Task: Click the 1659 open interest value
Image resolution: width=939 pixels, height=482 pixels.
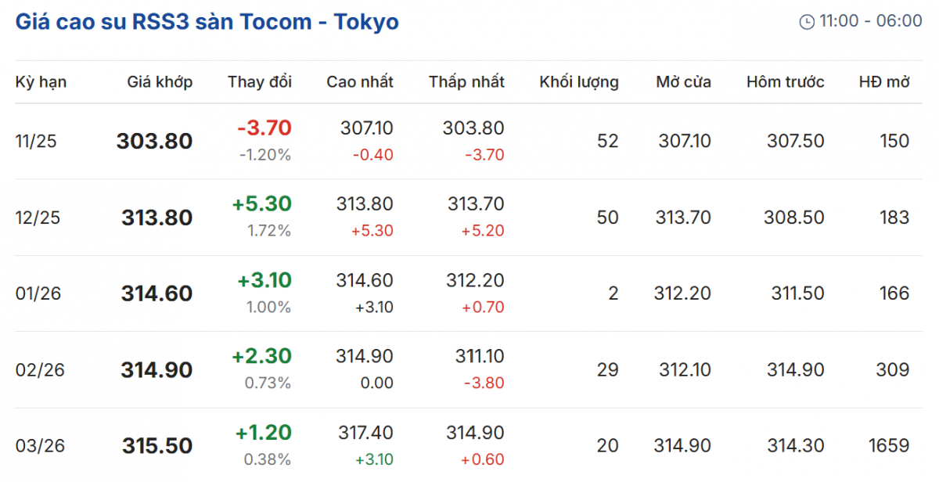Action: [889, 446]
